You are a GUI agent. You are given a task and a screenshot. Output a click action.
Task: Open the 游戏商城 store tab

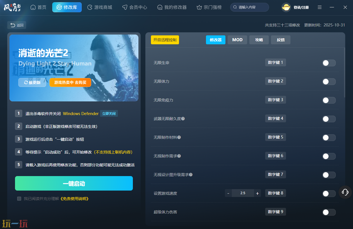coord(100,7)
